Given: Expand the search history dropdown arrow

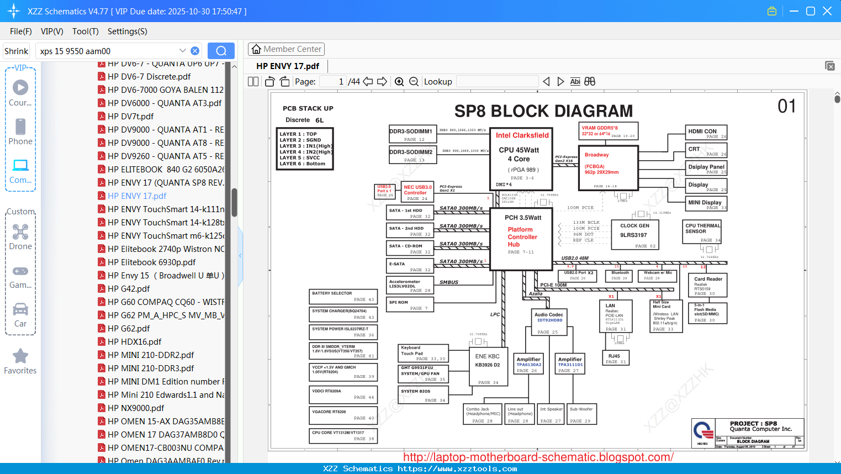Looking at the screenshot, I should [x=183, y=50].
